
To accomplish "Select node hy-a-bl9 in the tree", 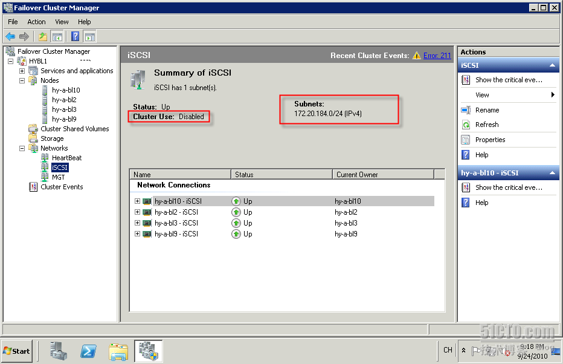I will 64,119.
